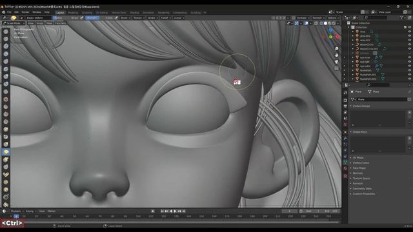This screenshot has width=413, height=232.
Task: Open the green Object Data properties tab
Action: [x=345, y=162]
